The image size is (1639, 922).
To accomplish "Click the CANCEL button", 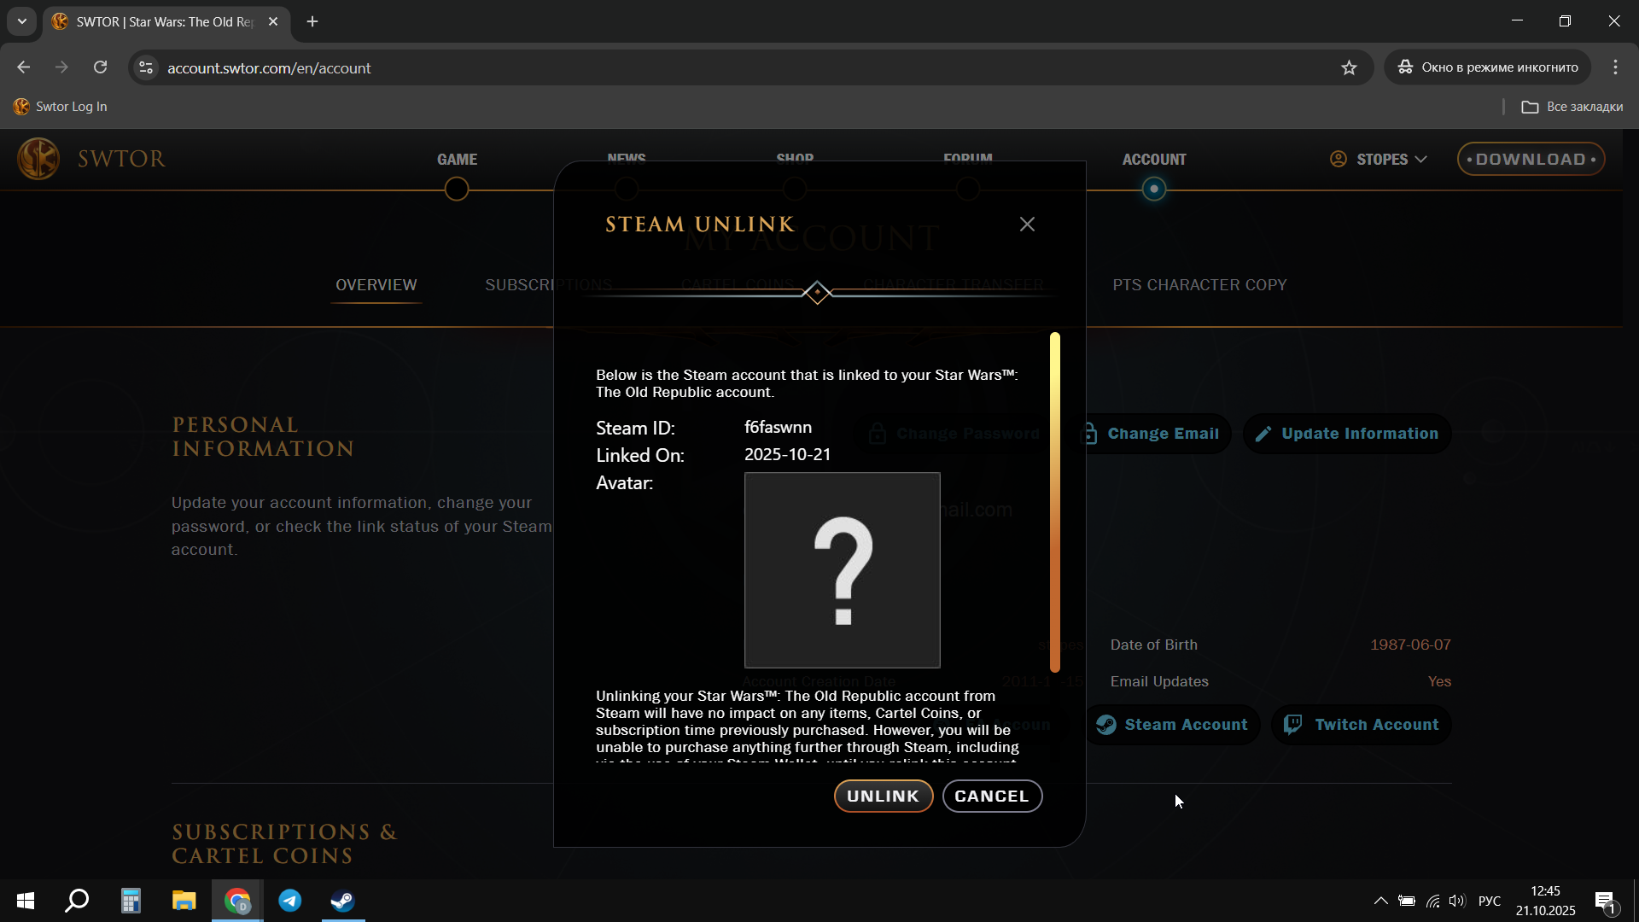I will point(992,796).
